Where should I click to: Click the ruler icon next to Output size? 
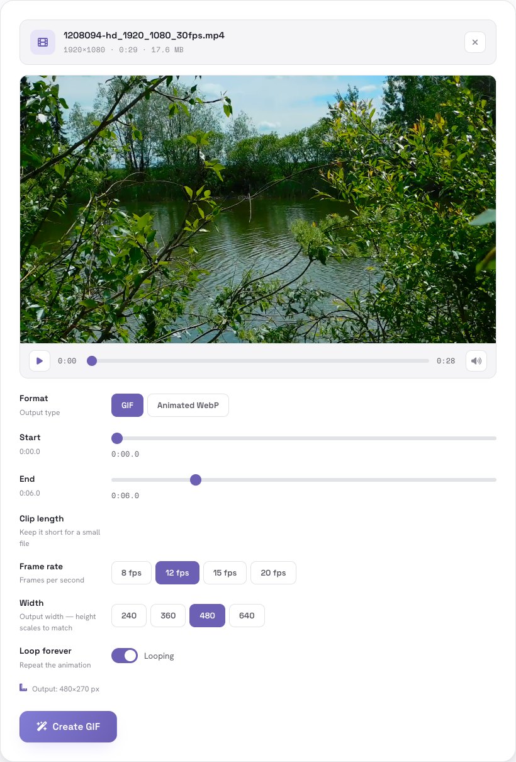tap(23, 688)
